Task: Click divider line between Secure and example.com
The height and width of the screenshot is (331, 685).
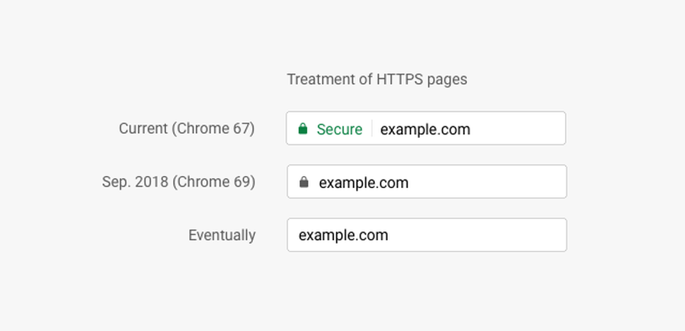Action: (x=371, y=129)
